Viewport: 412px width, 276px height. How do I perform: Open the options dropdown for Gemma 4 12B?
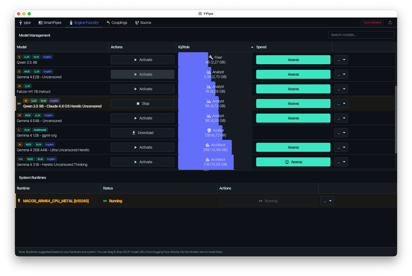click(x=341, y=133)
